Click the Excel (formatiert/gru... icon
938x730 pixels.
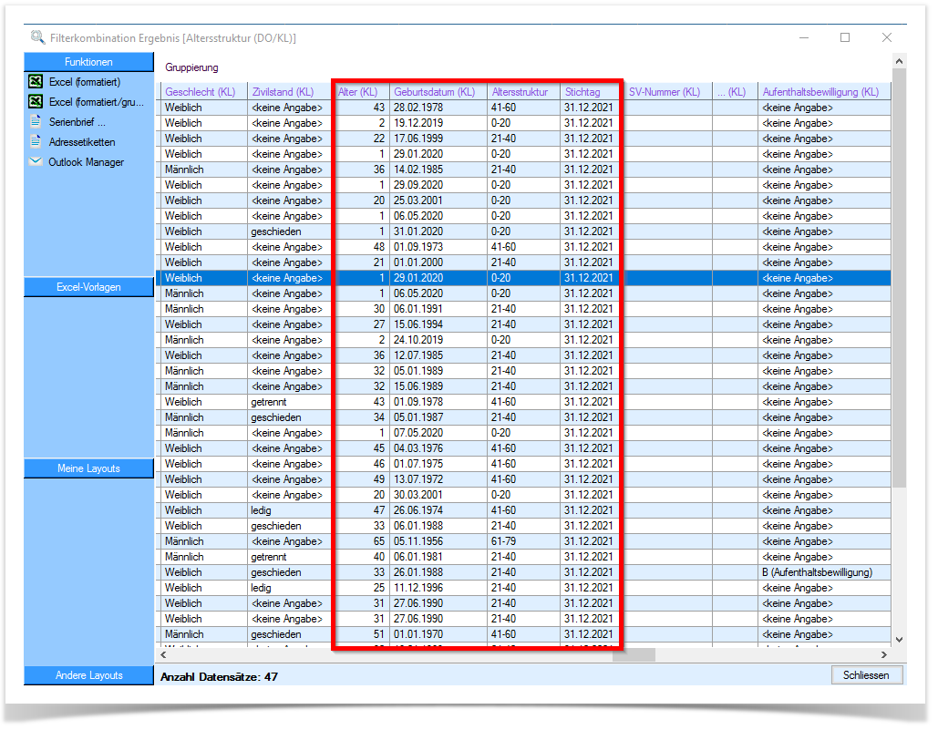[x=36, y=102]
